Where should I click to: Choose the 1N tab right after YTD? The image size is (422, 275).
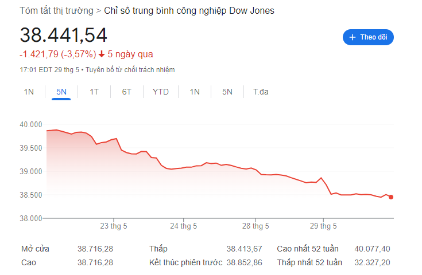195,92
